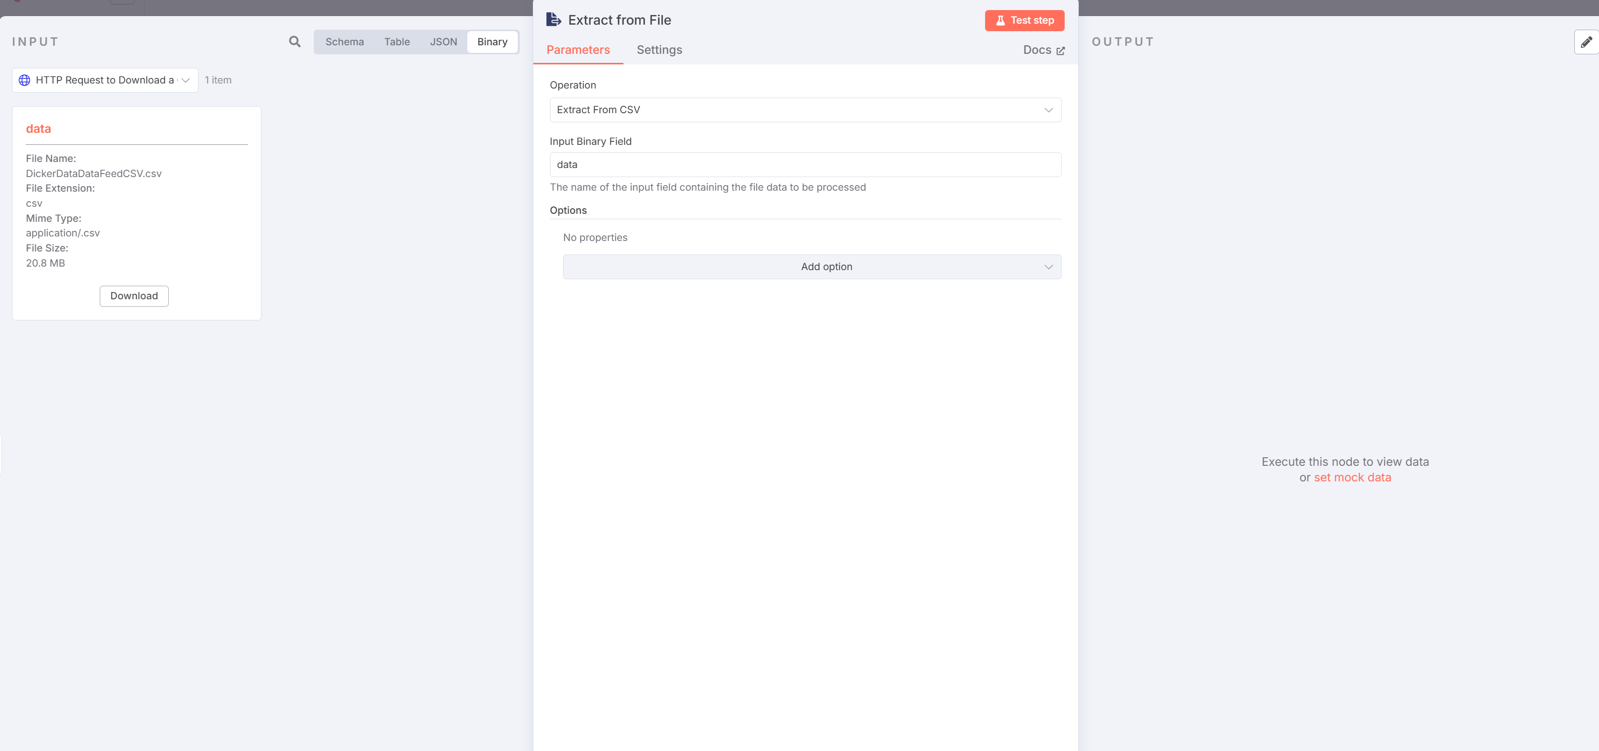This screenshot has height=751, width=1599.
Task: Click the set mock data link
Action: (1352, 477)
